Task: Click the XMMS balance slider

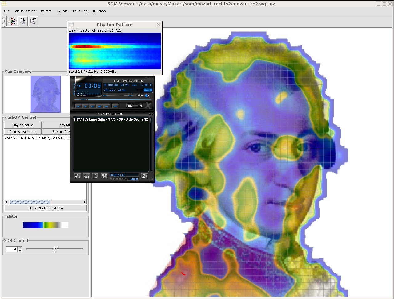Action: tap(130, 95)
